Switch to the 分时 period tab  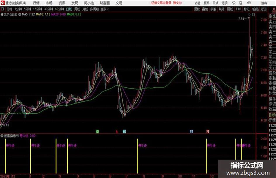[x=10, y=9]
